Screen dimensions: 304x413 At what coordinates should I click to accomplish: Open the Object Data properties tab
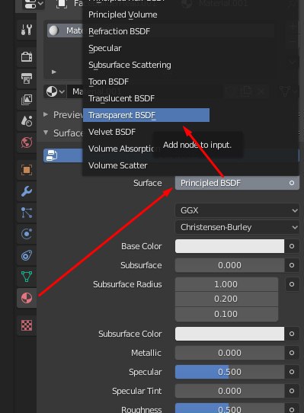pyautogui.click(x=27, y=277)
